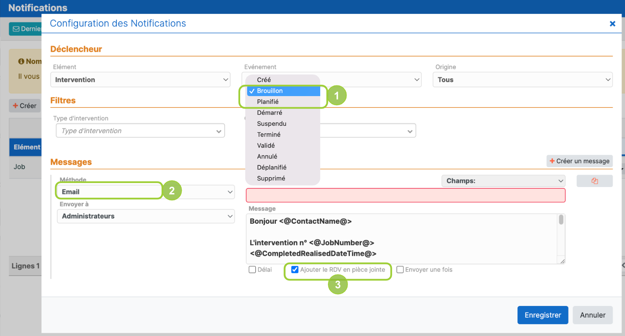Click the copy icon button beside Champs

[x=595, y=181]
